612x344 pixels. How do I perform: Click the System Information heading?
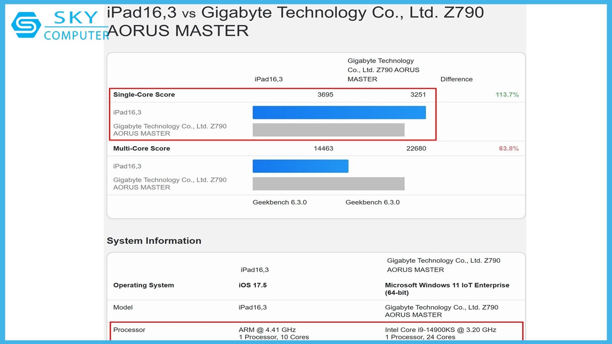(x=154, y=241)
